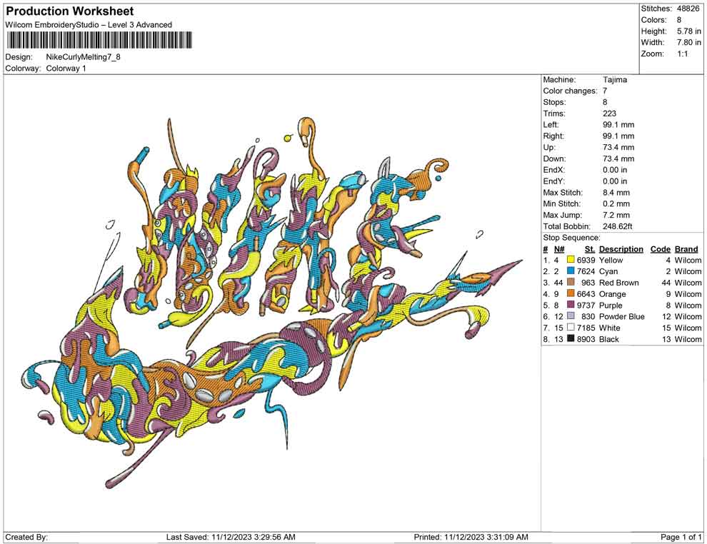
Task: Click the 'Code' column header
Action: click(x=660, y=248)
